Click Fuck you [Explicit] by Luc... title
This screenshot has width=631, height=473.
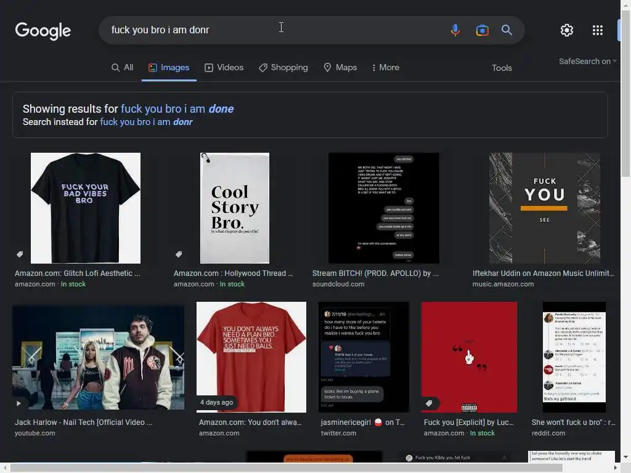coord(468,422)
